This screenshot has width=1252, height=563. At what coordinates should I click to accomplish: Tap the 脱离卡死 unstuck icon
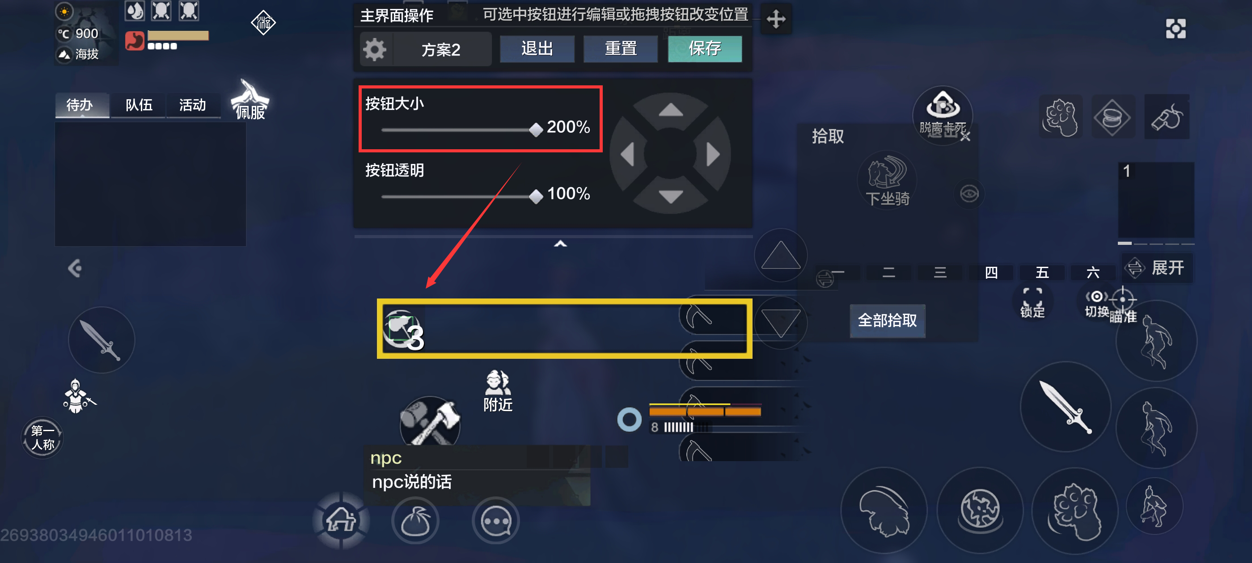pyautogui.click(x=943, y=113)
